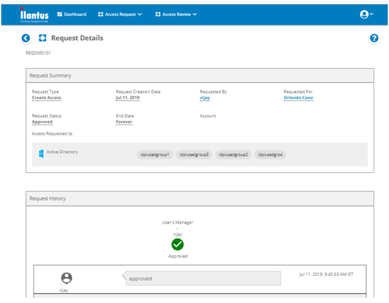Click the green Approved checkmark icon
The image size is (389, 303).
click(x=177, y=244)
